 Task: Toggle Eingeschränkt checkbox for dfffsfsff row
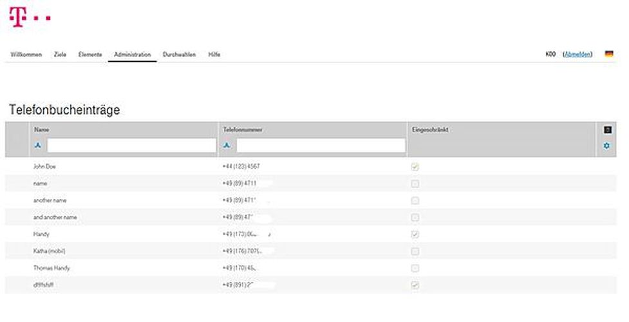(x=415, y=285)
